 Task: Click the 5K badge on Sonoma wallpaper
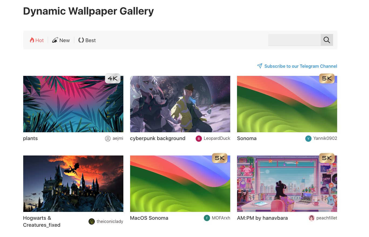(327, 78)
